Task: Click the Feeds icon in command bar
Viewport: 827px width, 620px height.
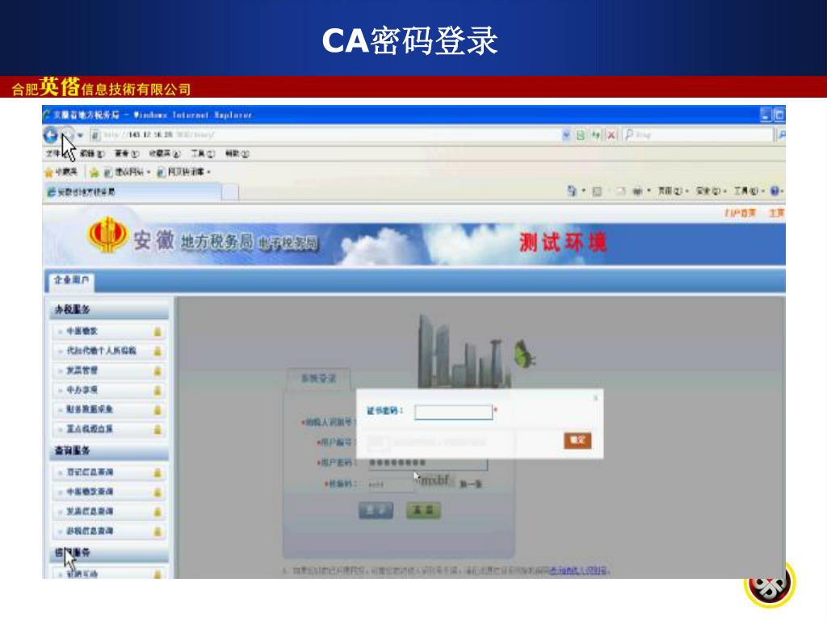Action: 597,191
